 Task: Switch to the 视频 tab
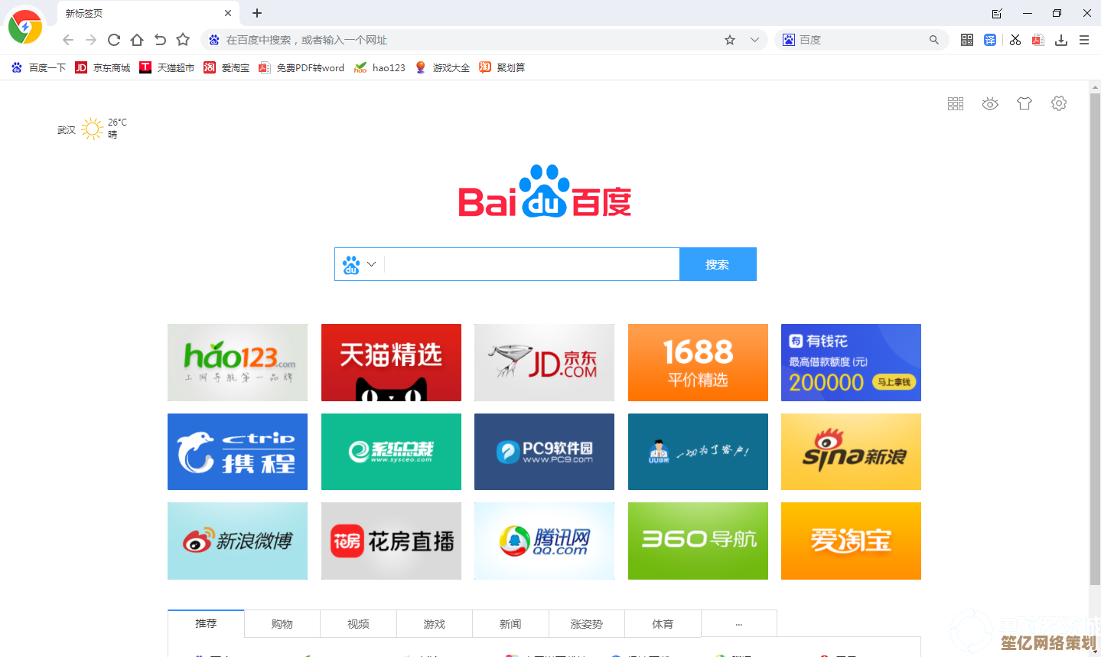pos(358,623)
